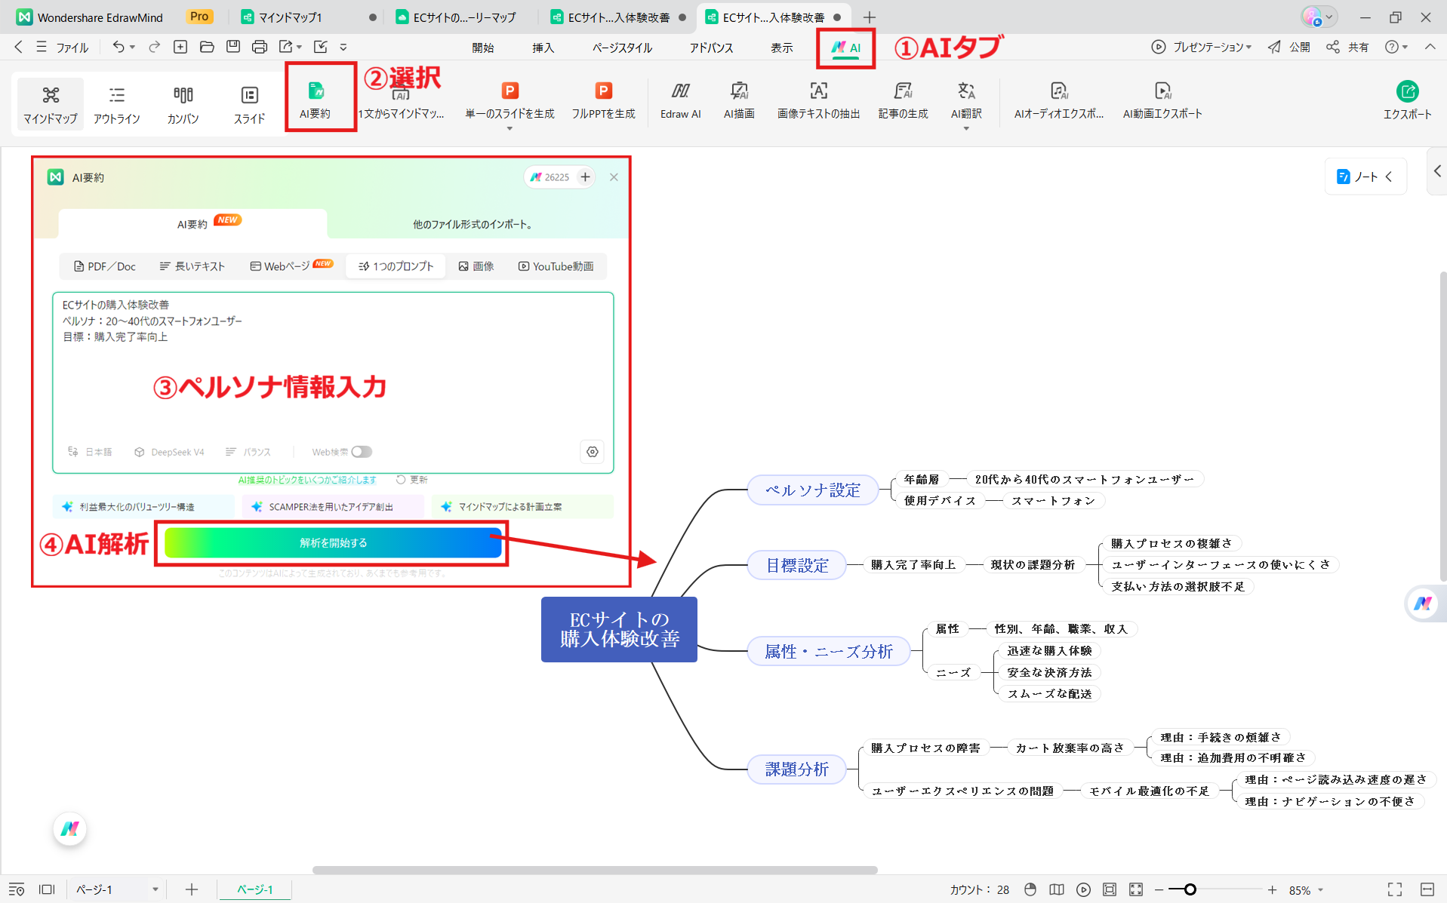The image size is (1447, 903).
Task: Select the 課題分析 mind map node
Action: (x=797, y=769)
